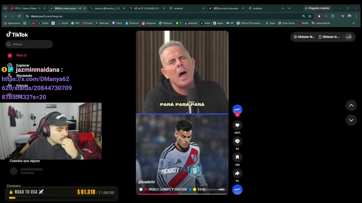Pause the playing picadotv video
This screenshot has width=362, height=203.
182,112
